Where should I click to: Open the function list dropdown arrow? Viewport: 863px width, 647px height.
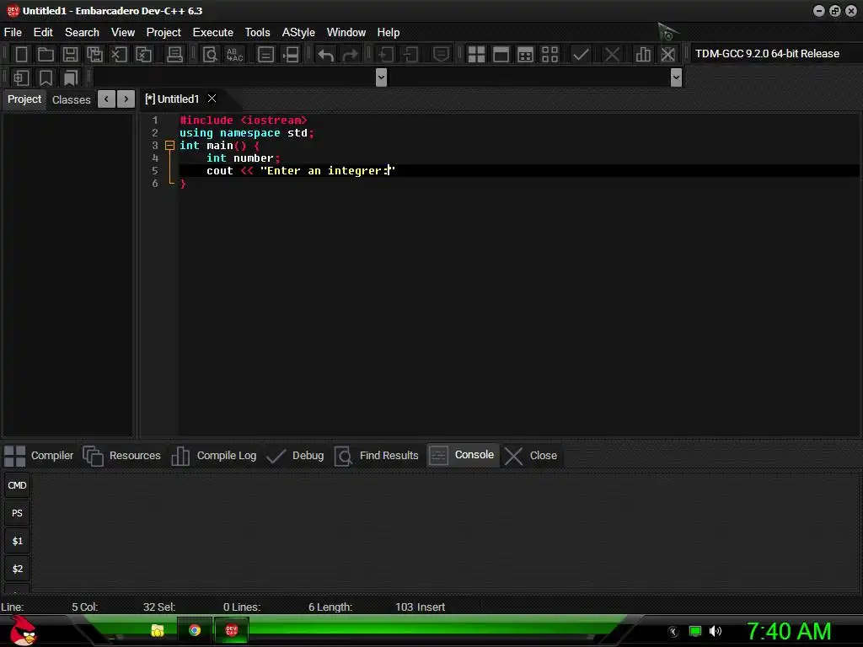677,78
